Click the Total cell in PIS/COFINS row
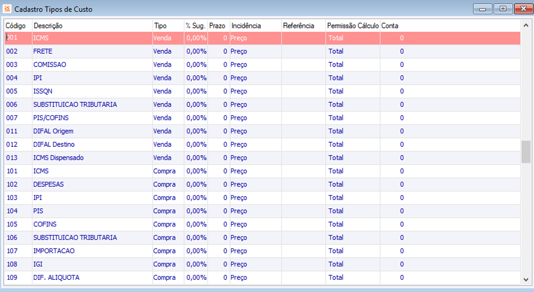 click(x=353, y=118)
